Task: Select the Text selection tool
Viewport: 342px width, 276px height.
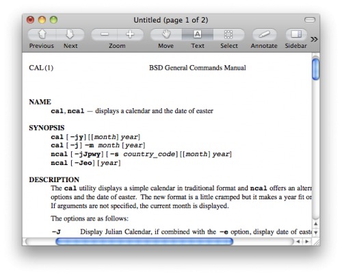Action: [198, 34]
